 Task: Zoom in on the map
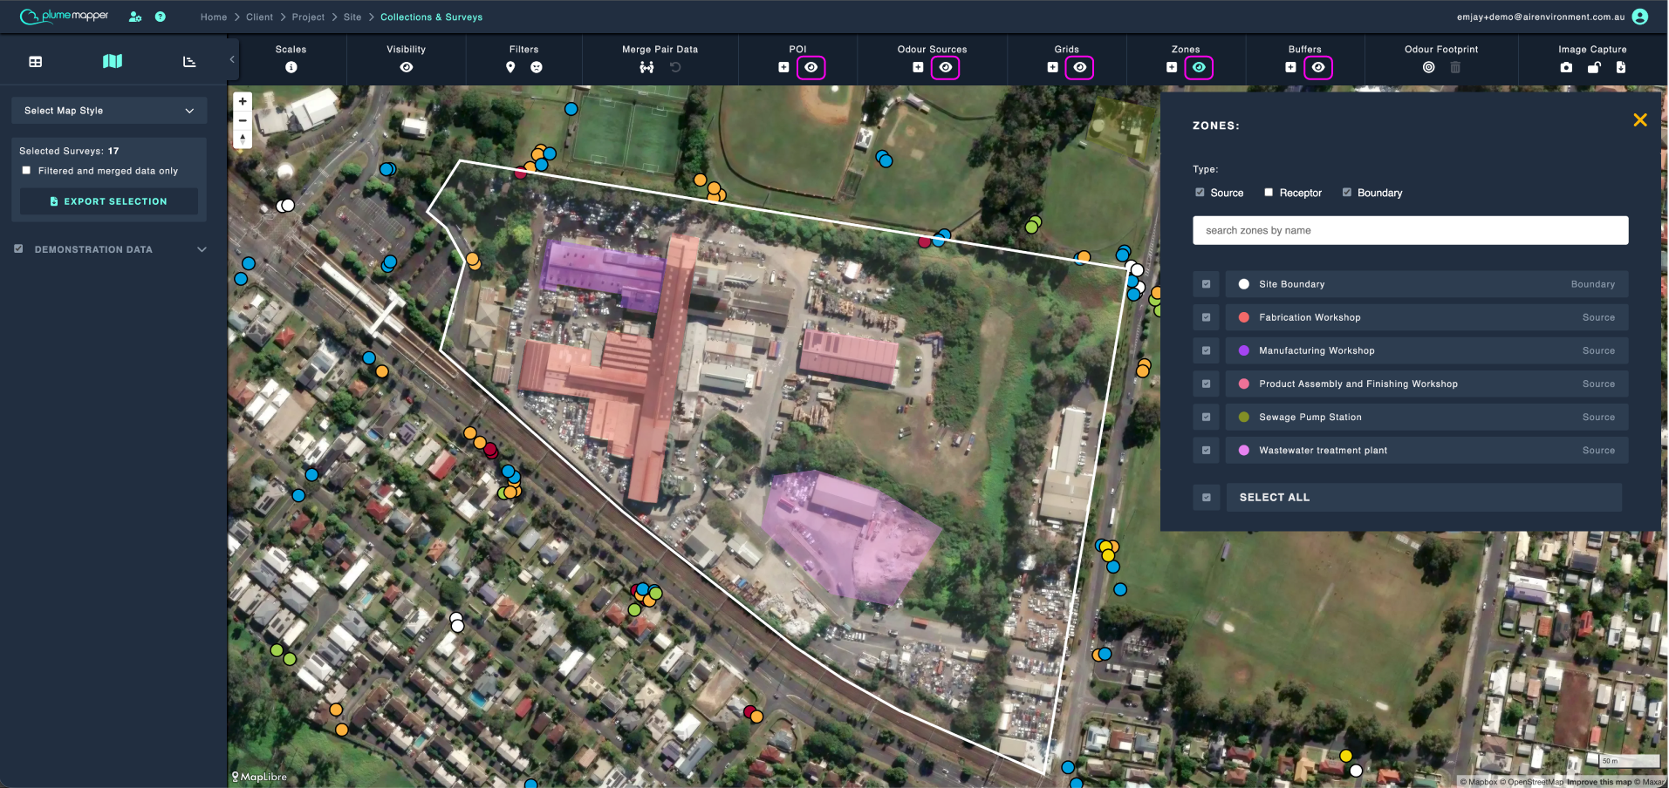(243, 101)
